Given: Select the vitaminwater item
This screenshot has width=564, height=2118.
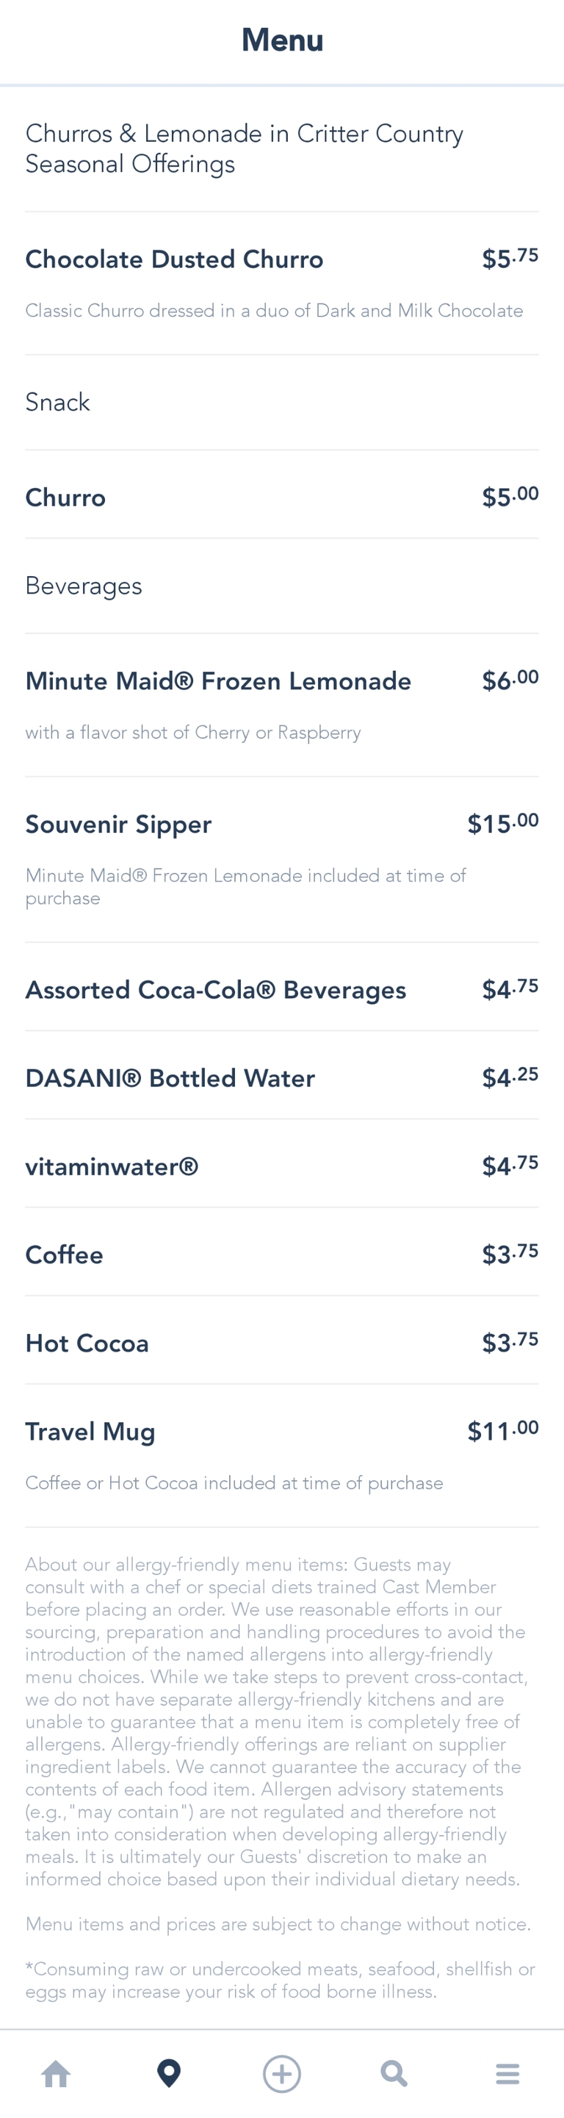Looking at the screenshot, I should click(x=112, y=1167).
